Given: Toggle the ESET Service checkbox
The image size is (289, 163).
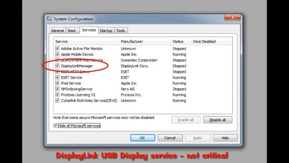Looking at the screenshot, I should (57, 77).
